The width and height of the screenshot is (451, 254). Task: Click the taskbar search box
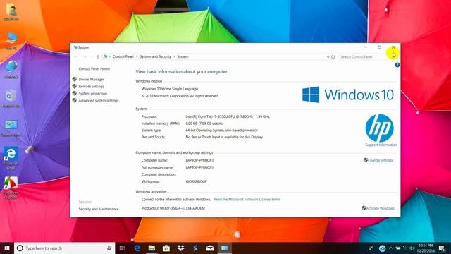[64, 248]
